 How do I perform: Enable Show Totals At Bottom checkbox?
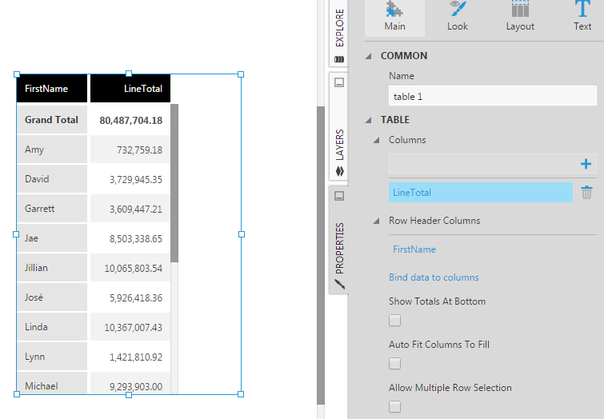pyautogui.click(x=395, y=321)
